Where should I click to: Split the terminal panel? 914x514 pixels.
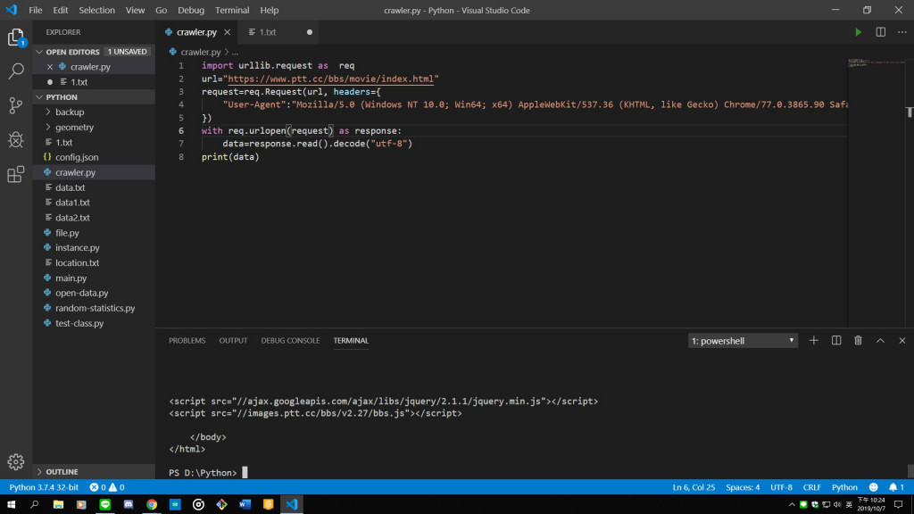pyautogui.click(x=835, y=340)
